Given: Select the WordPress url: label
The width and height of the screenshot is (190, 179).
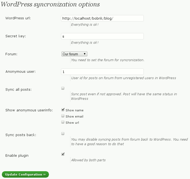Looking at the screenshot, I should coord(18,18).
